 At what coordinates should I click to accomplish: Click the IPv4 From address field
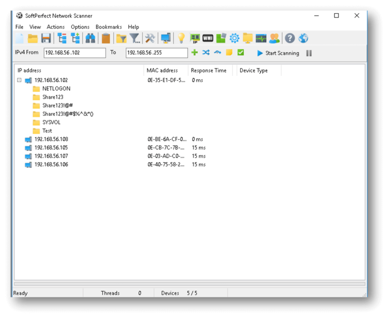tap(75, 53)
